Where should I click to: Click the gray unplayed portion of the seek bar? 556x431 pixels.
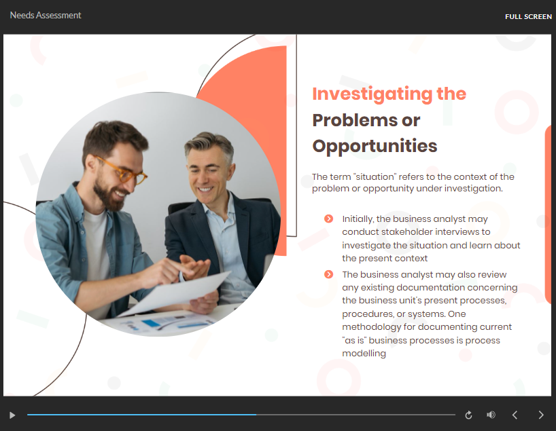pos(353,415)
